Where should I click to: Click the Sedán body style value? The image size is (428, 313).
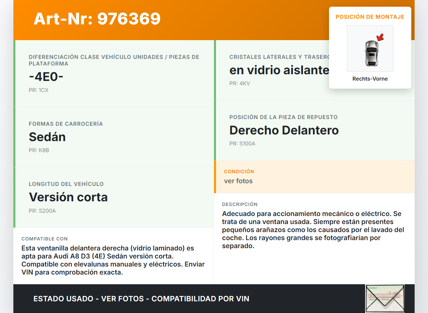47,137
